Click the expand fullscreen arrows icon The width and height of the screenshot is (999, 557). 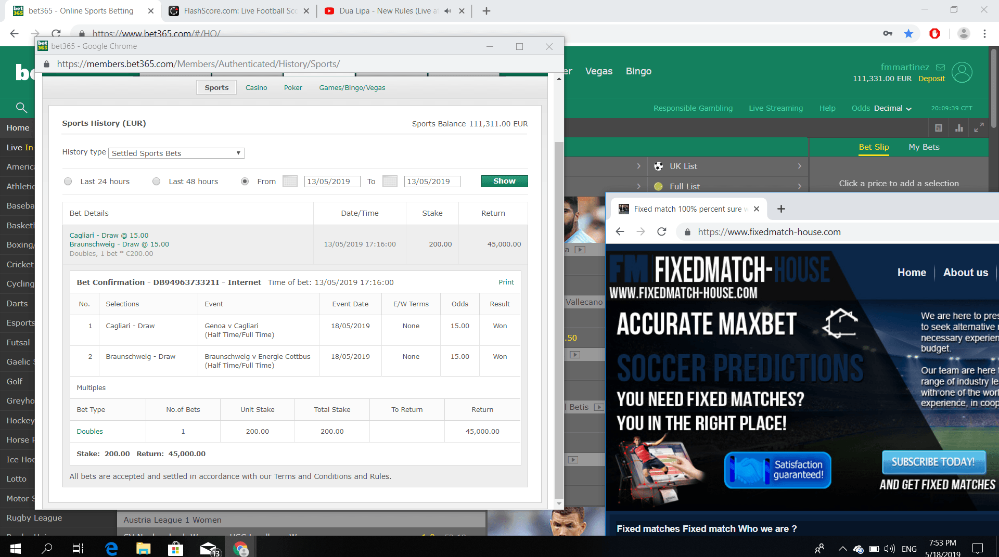[979, 127]
